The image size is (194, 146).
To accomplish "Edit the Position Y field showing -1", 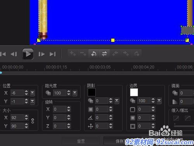I will (17, 101).
